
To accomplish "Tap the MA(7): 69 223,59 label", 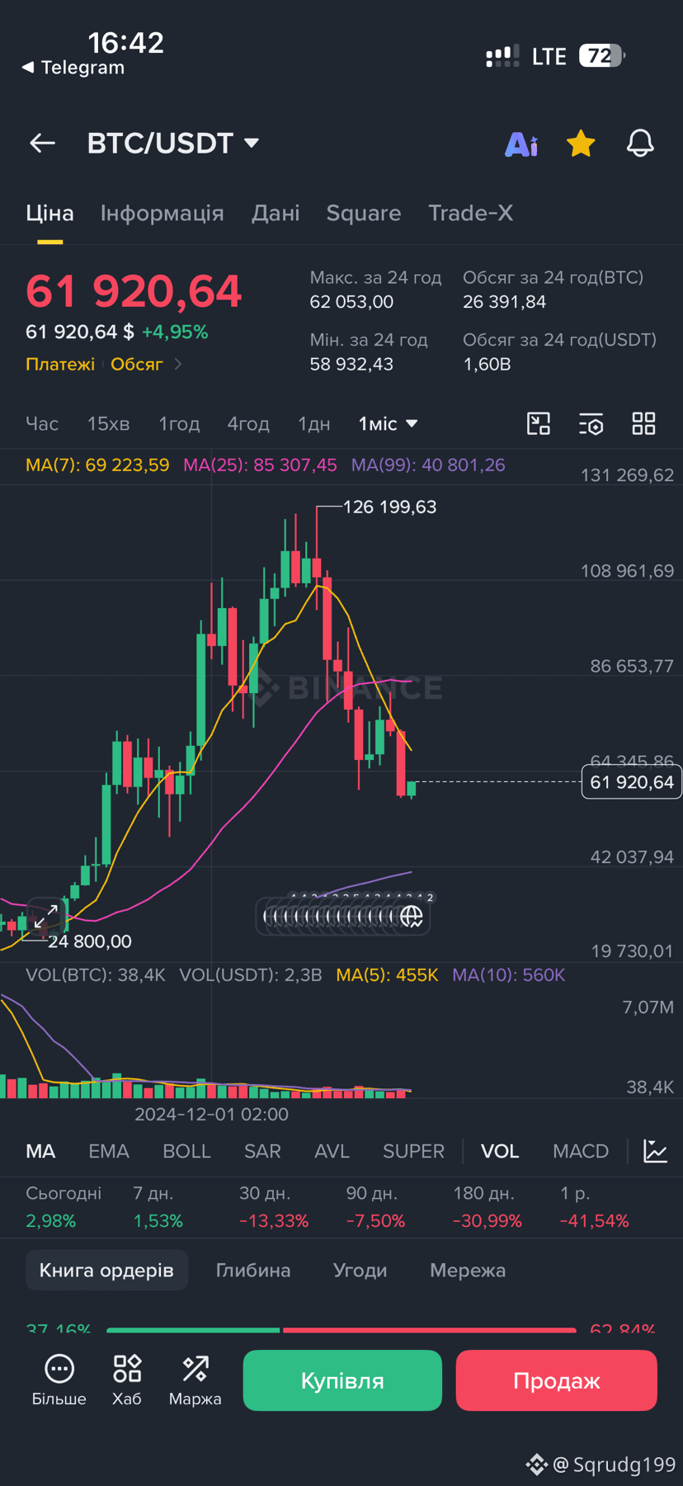I will 97,465.
